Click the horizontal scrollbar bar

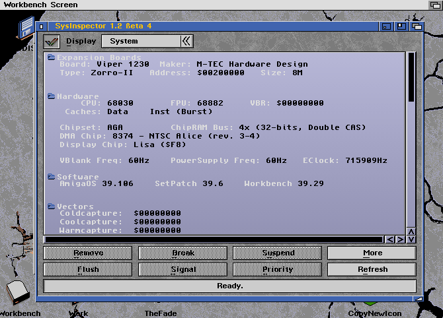click(x=214, y=239)
